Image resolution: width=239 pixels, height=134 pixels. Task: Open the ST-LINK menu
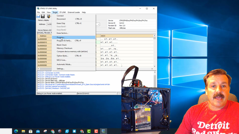pyautogui.click(x=62, y=12)
